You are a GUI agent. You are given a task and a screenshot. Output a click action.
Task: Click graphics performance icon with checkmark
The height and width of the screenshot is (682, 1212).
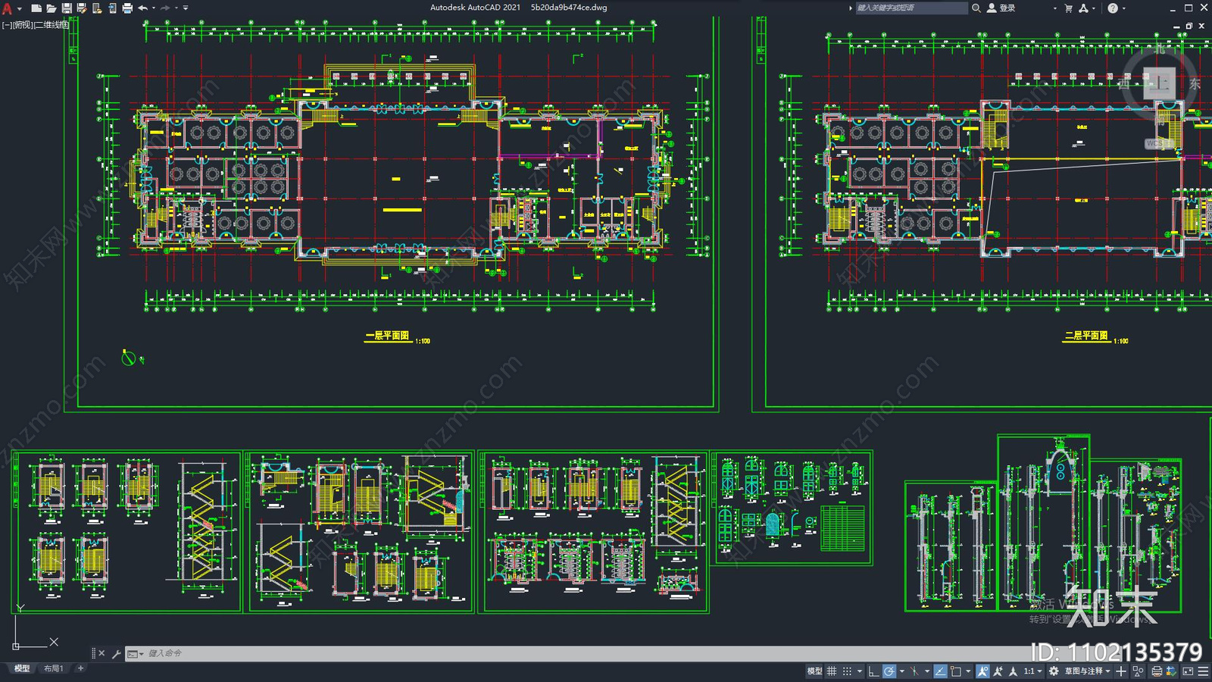pos(1170,671)
